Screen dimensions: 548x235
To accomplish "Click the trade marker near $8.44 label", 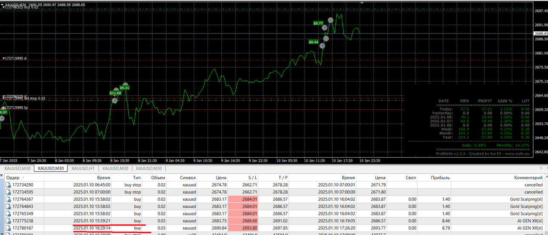I will tap(322, 46).
